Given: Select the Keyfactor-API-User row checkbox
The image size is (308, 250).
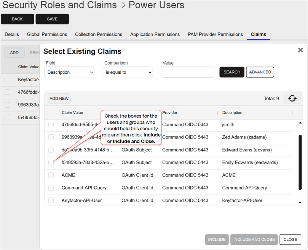Looking at the screenshot, I should click(x=51, y=200).
